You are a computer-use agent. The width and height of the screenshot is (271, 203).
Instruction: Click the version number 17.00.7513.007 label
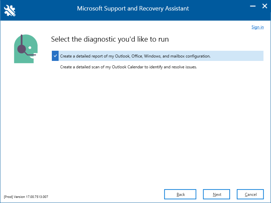[37, 197]
